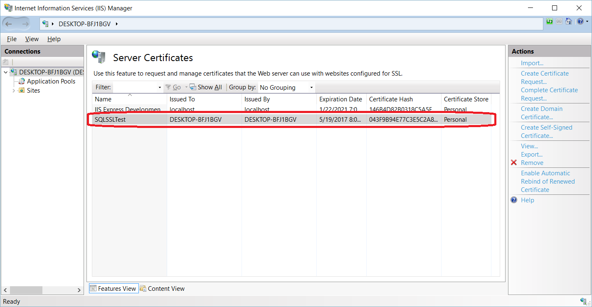Click the server icon in the address bar
Image resolution: width=592 pixels, height=307 pixels.
point(46,24)
